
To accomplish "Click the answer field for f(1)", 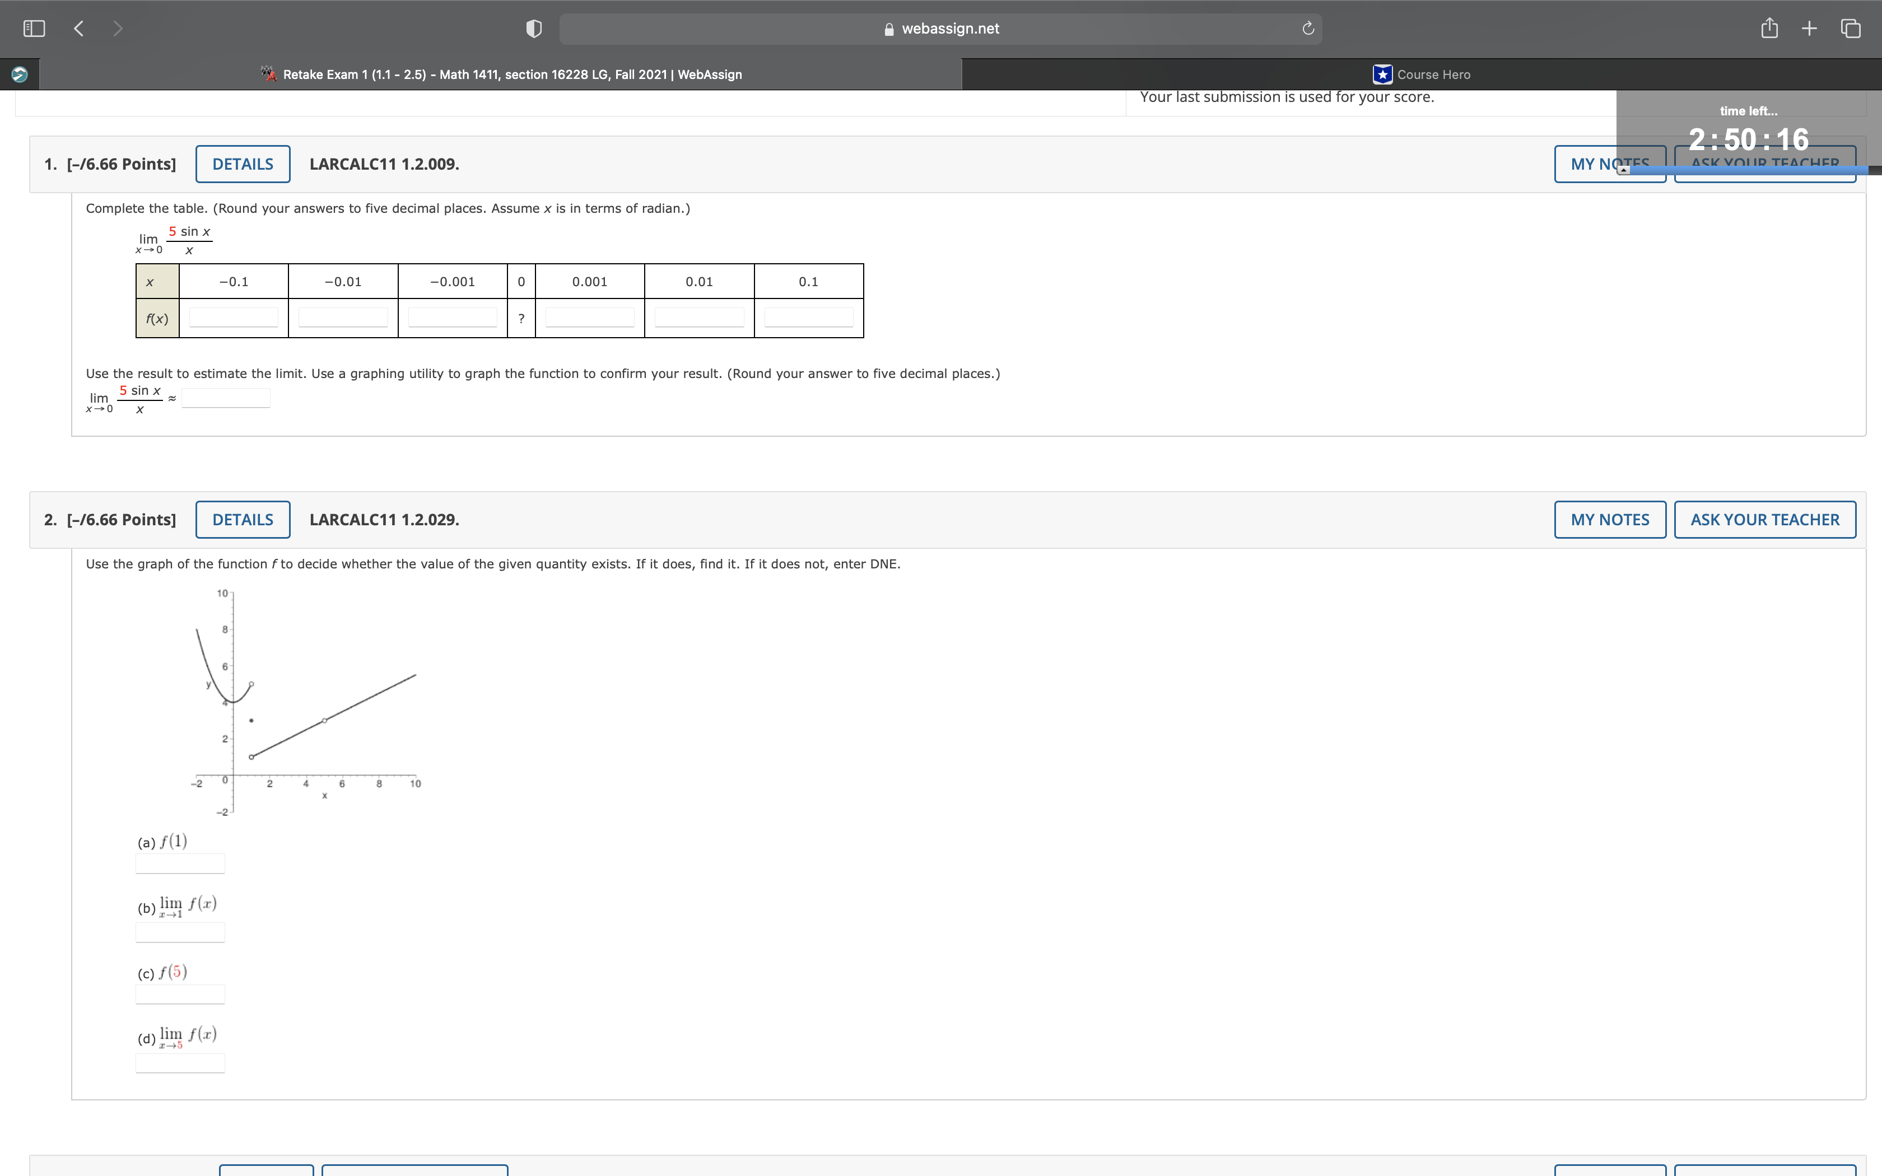I will (x=180, y=864).
